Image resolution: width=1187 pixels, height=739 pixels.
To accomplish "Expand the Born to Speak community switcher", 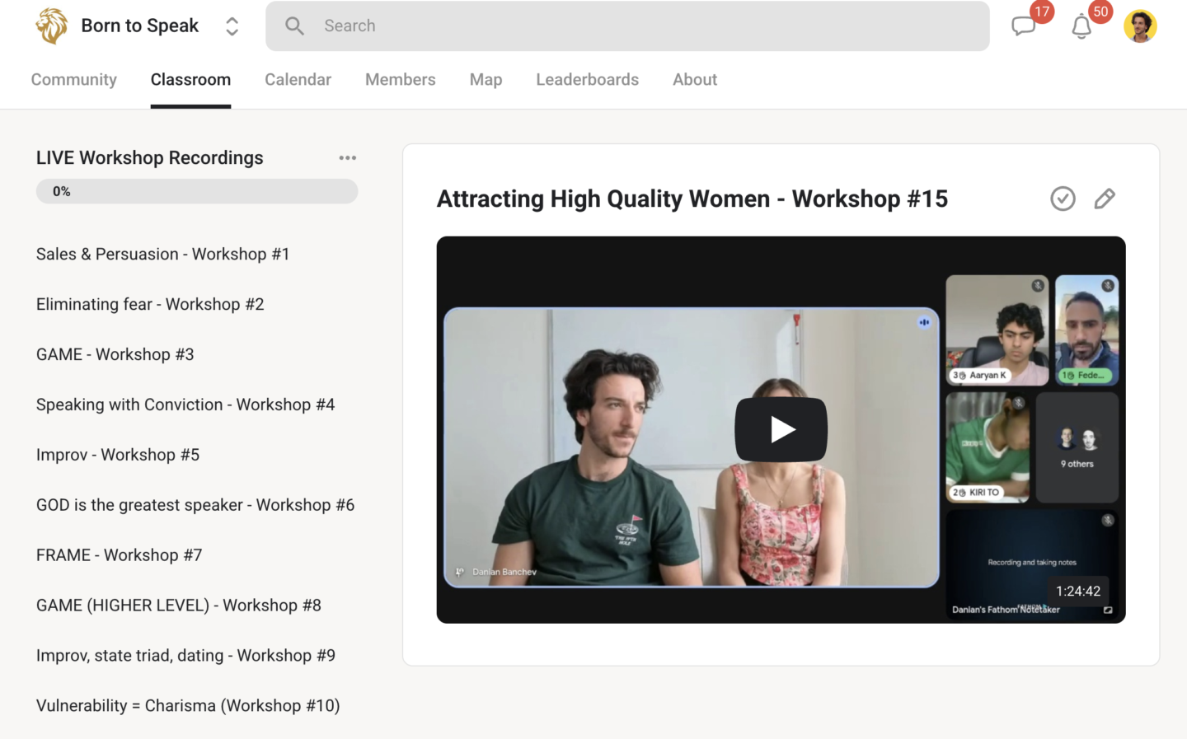I will (x=232, y=26).
